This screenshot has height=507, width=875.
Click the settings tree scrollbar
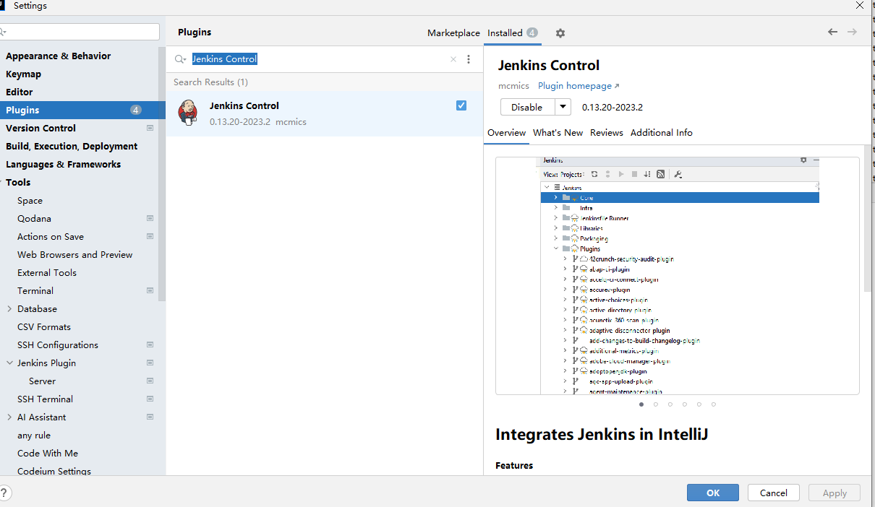click(162, 173)
